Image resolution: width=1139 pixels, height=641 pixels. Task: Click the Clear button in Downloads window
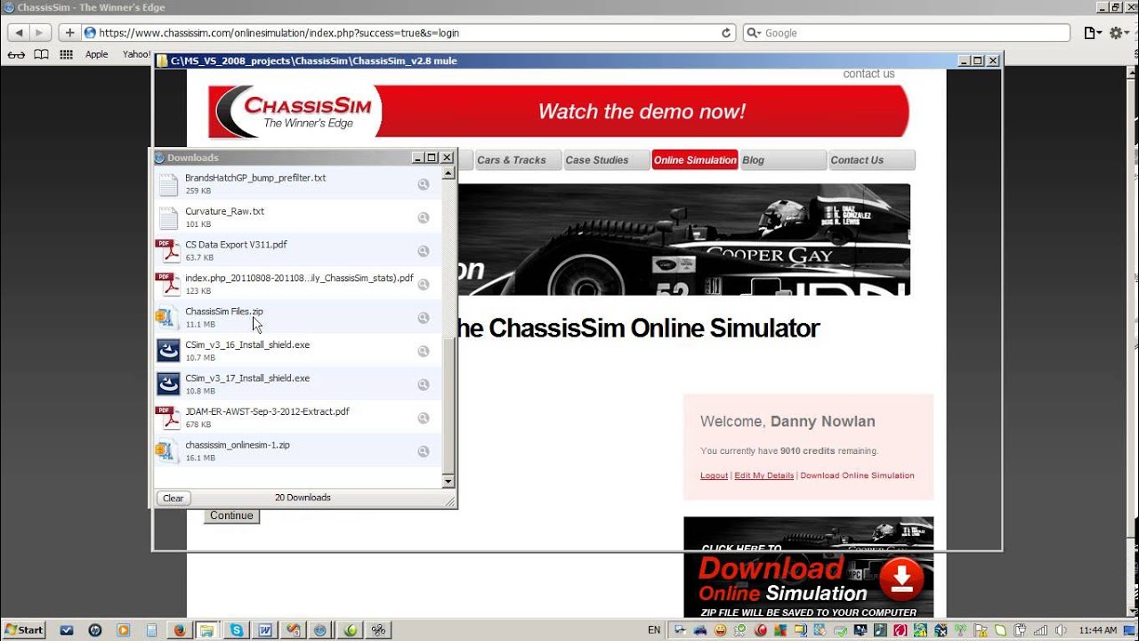coord(174,499)
